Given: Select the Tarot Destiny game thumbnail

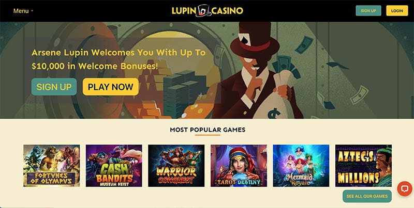Looking at the screenshot, I should coord(239,166).
